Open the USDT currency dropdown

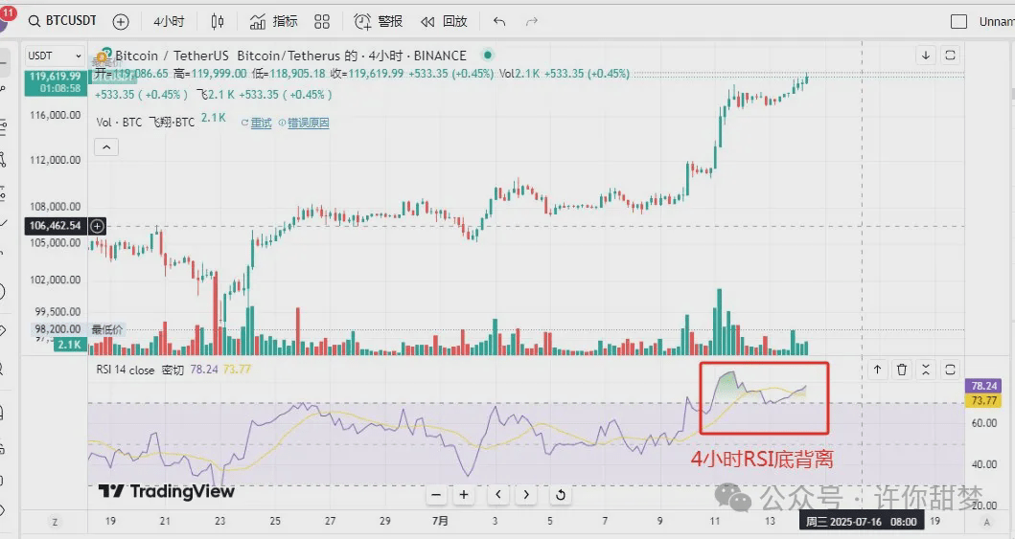[x=55, y=56]
